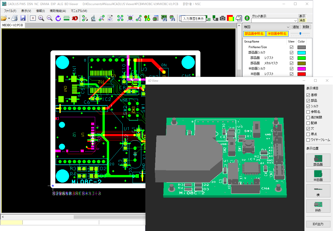Click the microscope inspect icon

[x=93, y=18]
